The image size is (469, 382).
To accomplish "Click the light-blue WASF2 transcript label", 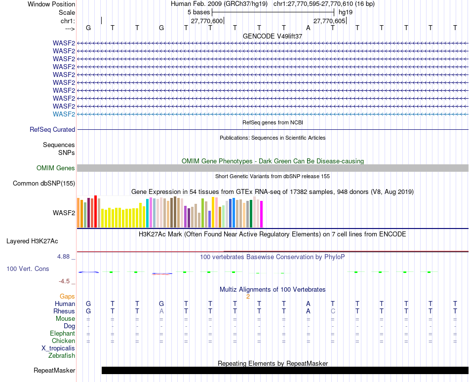I will coord(64,114).
